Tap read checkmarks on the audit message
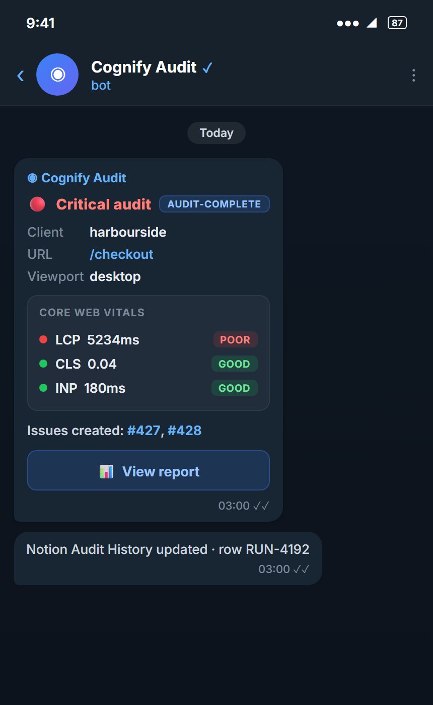433x705 pixels. pos(261,506)
